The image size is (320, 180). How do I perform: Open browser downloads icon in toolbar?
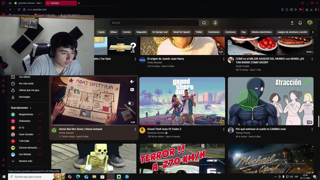pos(311,9)
